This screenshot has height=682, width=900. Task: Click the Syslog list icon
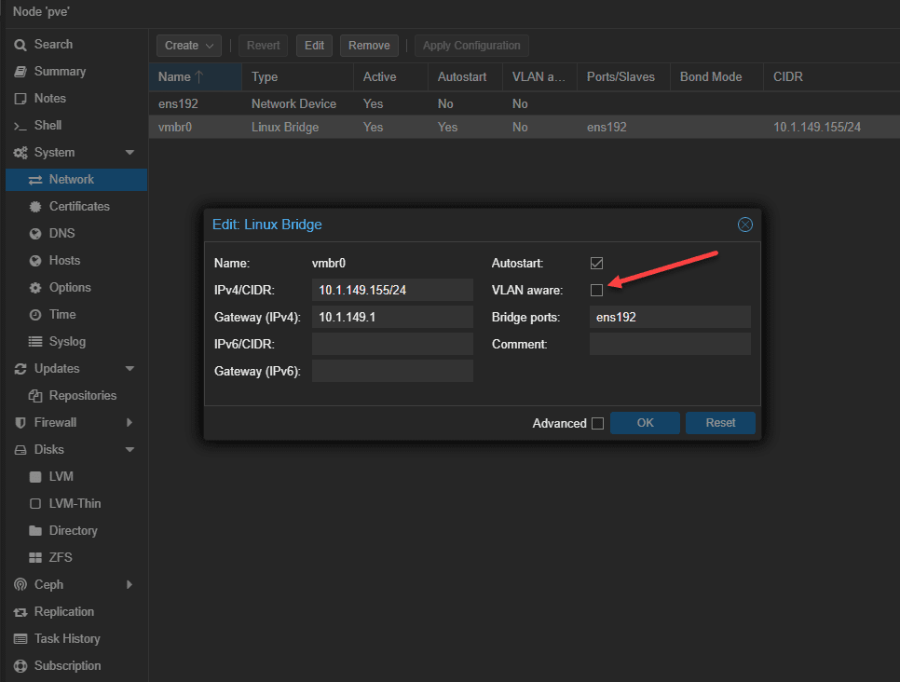point(35,342)
